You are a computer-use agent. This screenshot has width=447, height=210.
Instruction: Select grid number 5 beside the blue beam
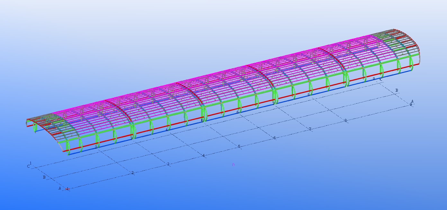point(202,121)
